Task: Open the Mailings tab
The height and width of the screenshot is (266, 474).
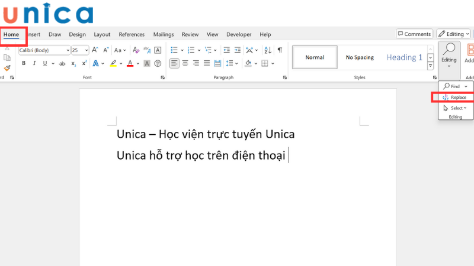Action: click(x=164, y=34)
